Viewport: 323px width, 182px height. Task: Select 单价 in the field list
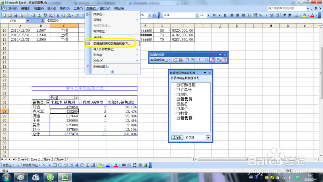[184, 109]
